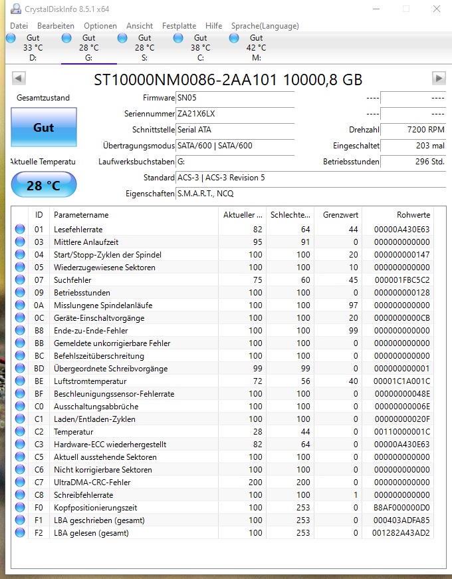Click status icon for Aktuell ausstehende Sektoren
This screenshot has height=579, width=452.
(20, 457)
